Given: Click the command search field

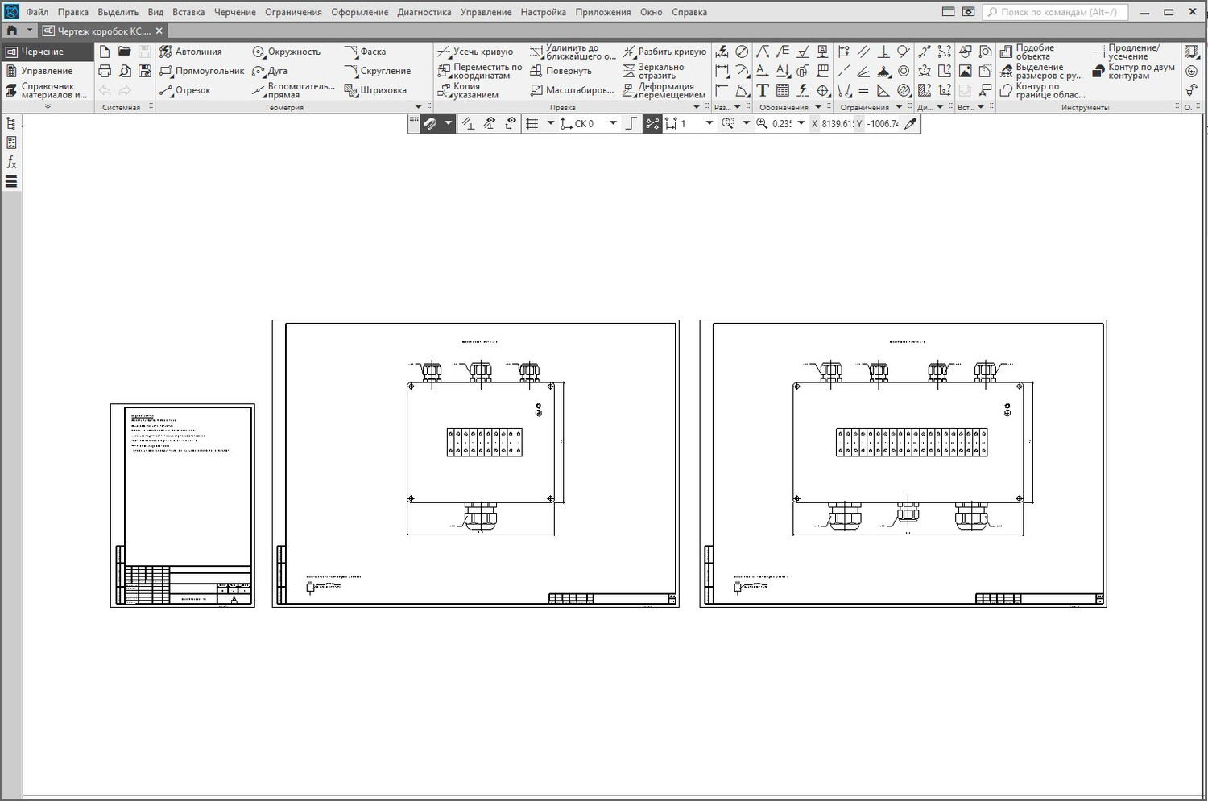Looking at the screenshot, I should (x=1055, y=12).
